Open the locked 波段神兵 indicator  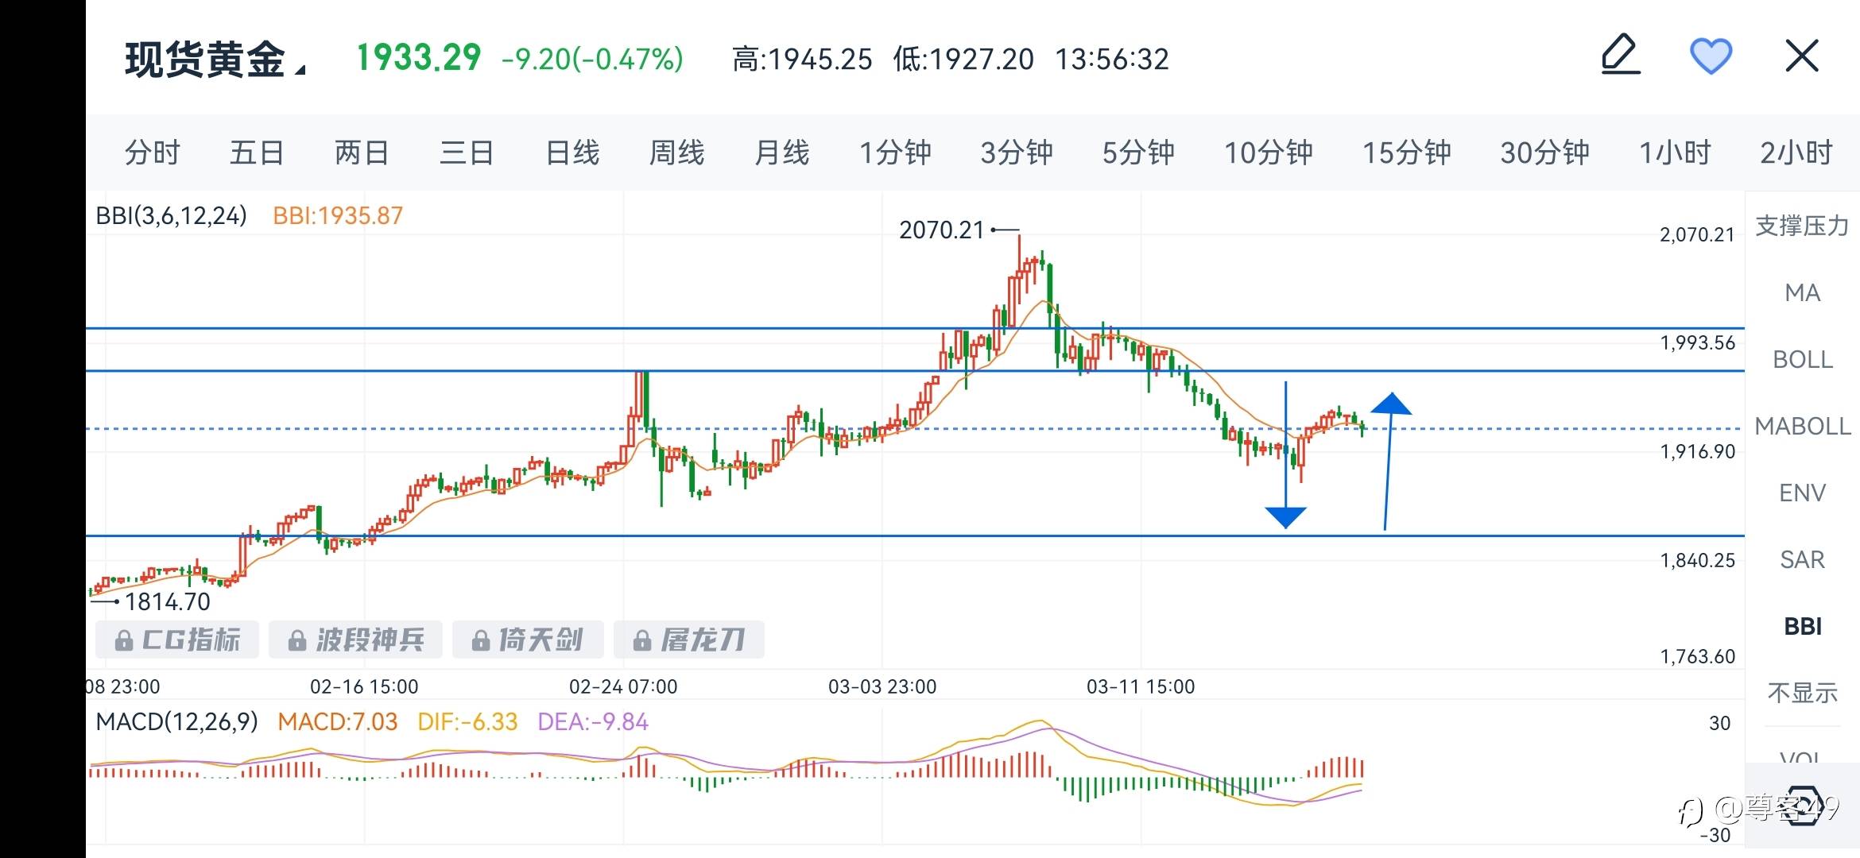click(x=355, y=640)
